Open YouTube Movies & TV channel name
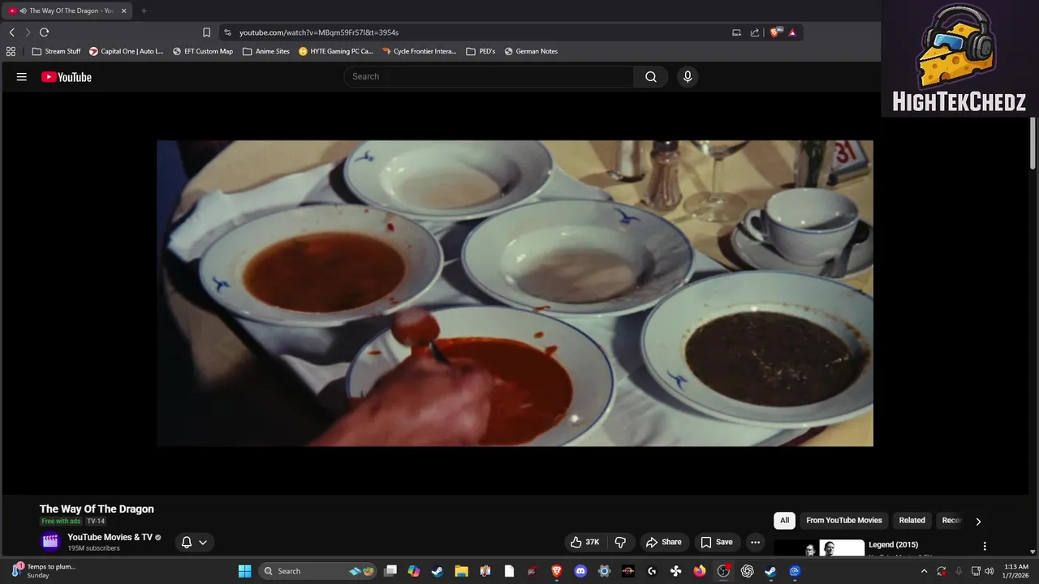The height and width of the screenshot is (584, 1039). pos(110,537)
